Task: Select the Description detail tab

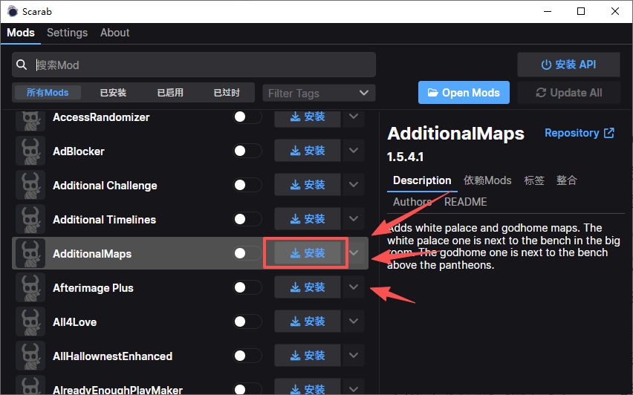Action: coord(422,180)
